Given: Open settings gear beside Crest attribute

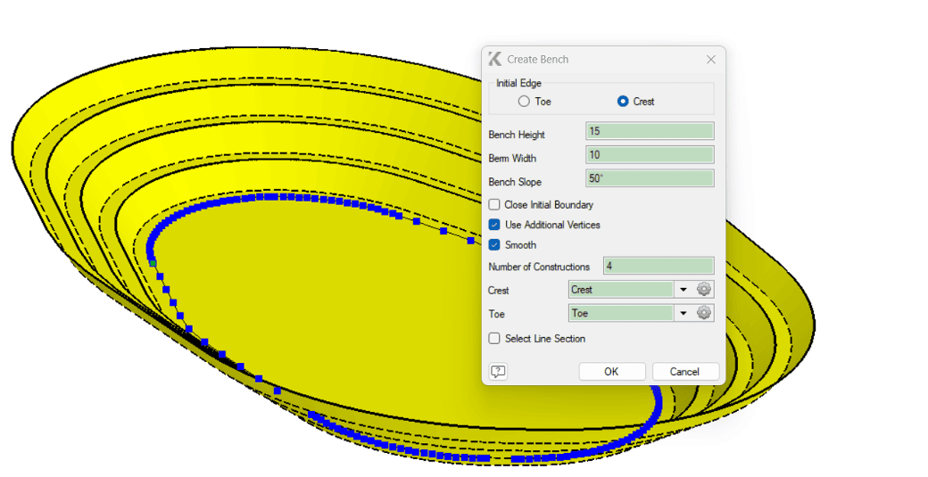Looking at the screenshot, I should (x=704, y=290).
